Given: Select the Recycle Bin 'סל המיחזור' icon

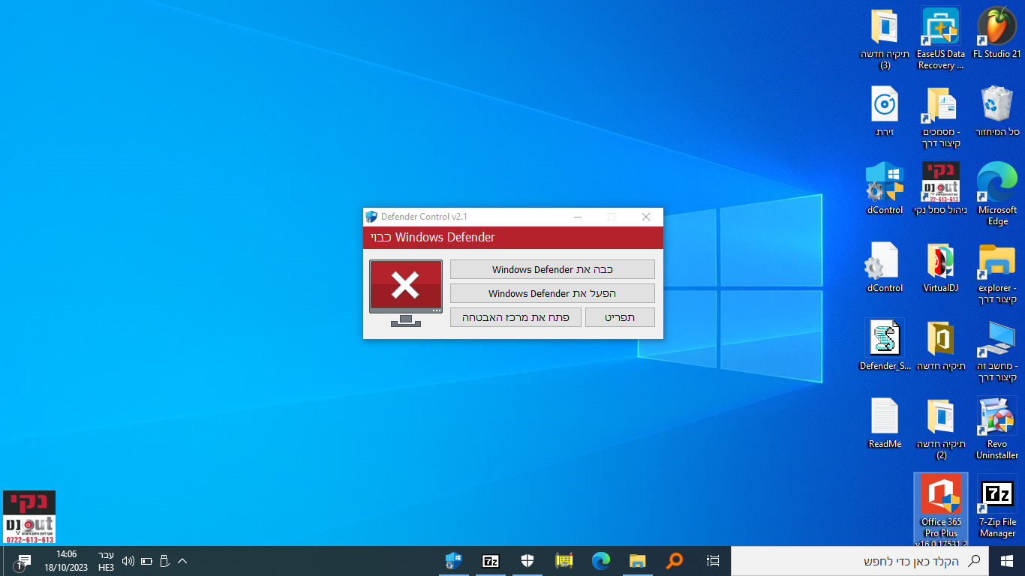Looking at the screenshot, I should [997, 111].
